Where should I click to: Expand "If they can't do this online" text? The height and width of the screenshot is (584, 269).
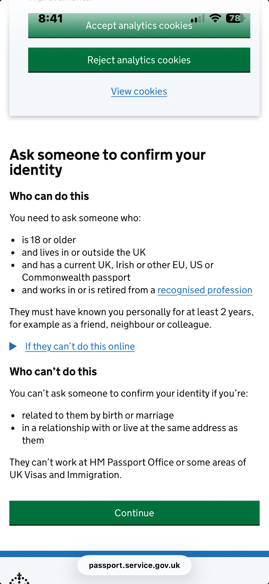80,346
